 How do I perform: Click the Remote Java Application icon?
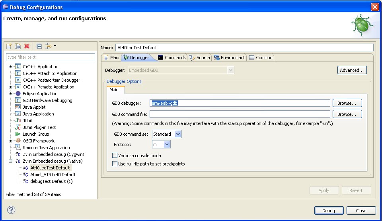tap(18, 148)
